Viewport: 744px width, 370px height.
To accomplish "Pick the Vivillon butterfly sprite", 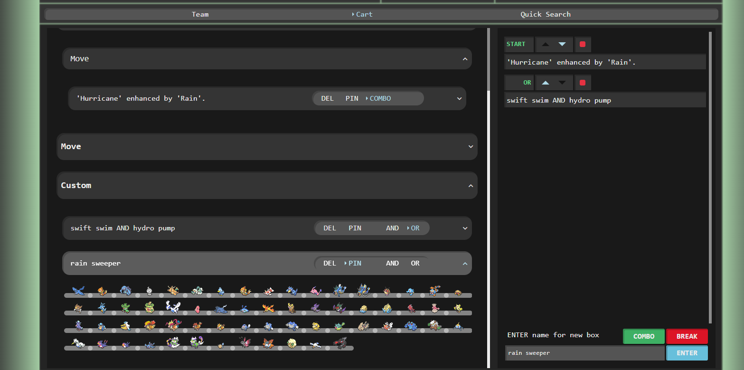I will [245, 342].
